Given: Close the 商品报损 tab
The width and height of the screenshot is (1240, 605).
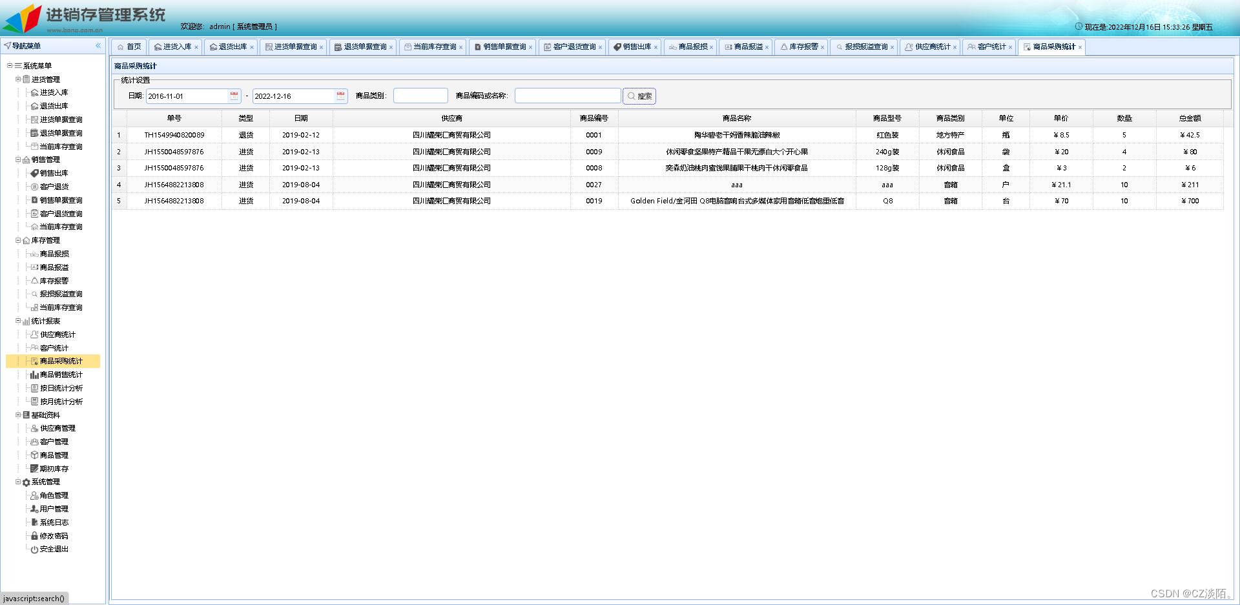Looking at the screenshot, I should pos(711,47).
